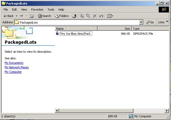Open the Back history dropdown arrow

click(17, 16)
